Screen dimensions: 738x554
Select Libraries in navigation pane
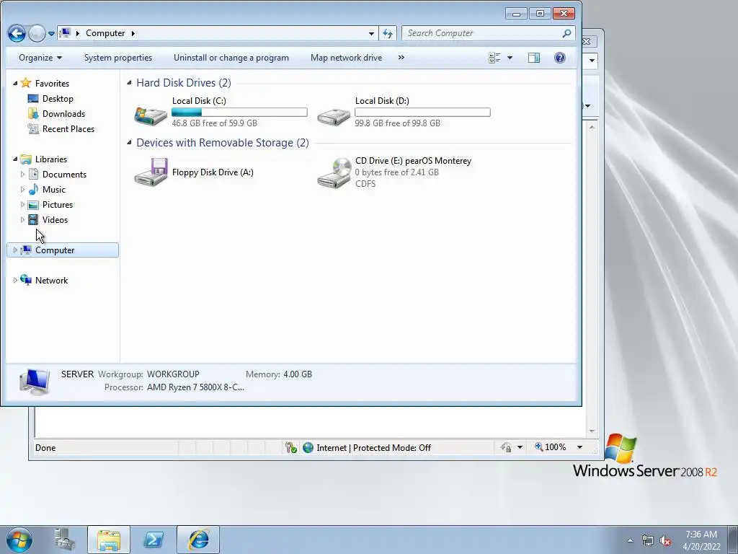(51, 159)
